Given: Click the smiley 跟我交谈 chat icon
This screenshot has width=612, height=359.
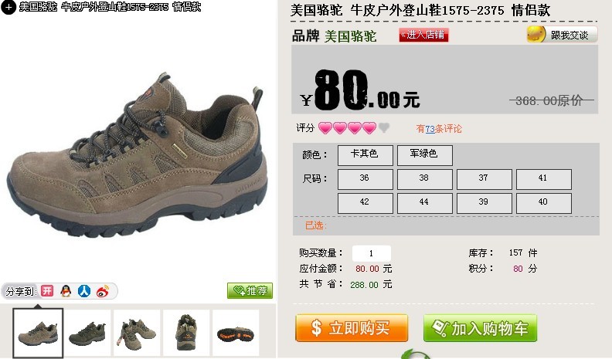Looking at the screenshot, I should click(536, 35).
